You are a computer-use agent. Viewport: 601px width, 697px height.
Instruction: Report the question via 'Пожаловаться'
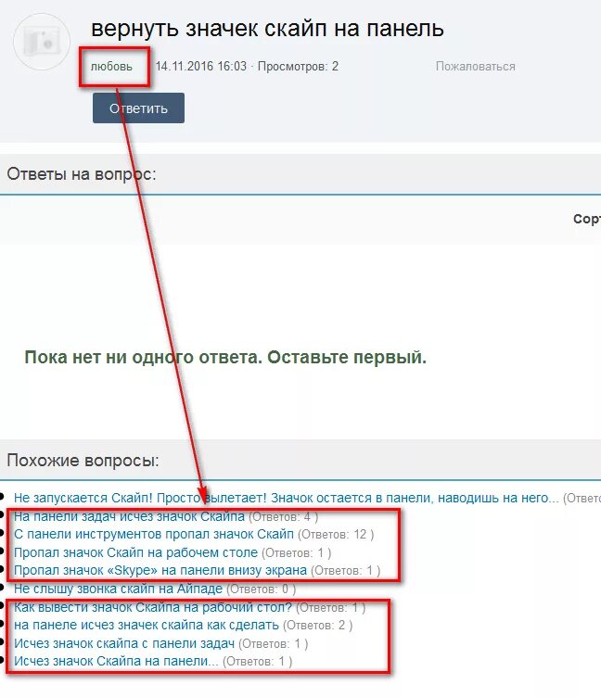click(x=475, y=67)
